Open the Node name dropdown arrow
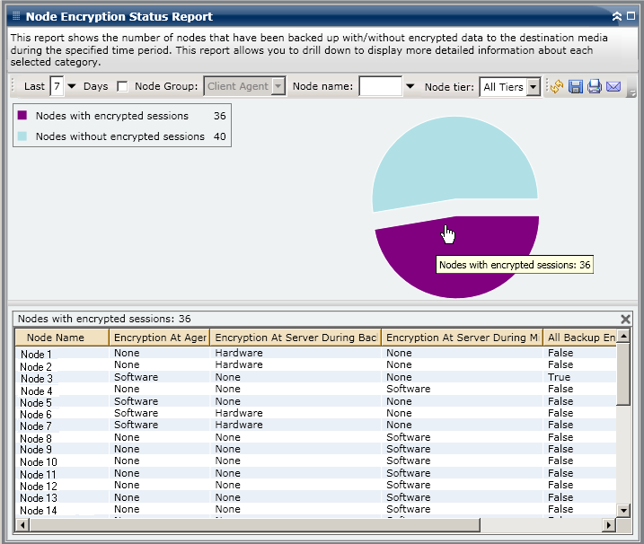644x544 pixels. [410, 87]
